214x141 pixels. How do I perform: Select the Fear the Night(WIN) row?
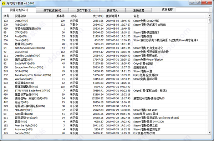tap(105, 126)
